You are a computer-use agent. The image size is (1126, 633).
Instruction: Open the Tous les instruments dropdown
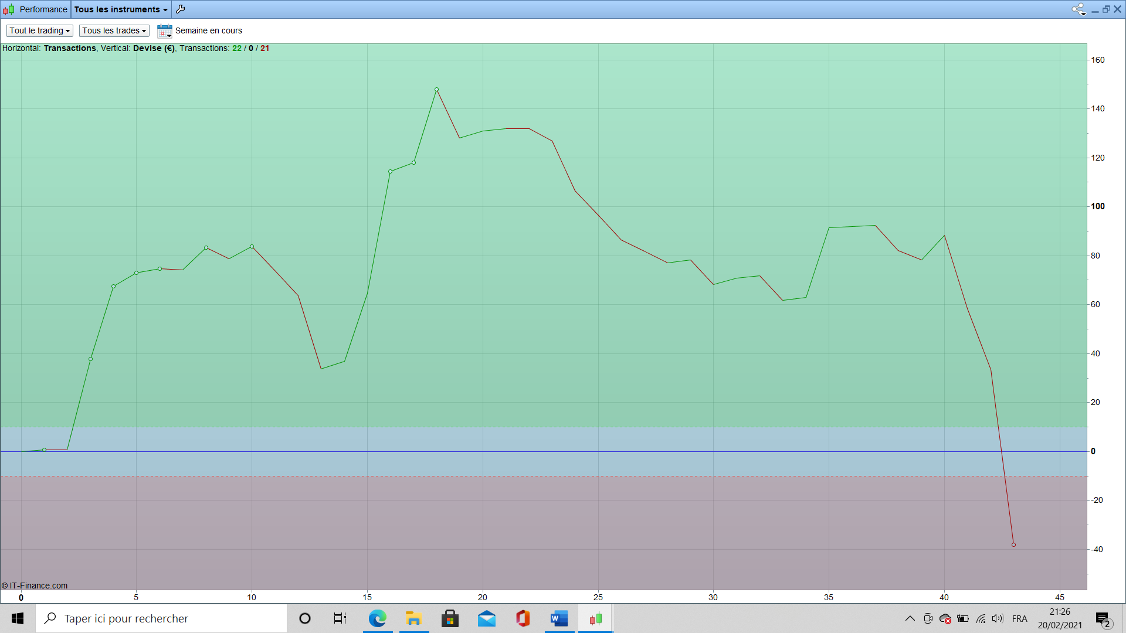[x=121, y=9]
